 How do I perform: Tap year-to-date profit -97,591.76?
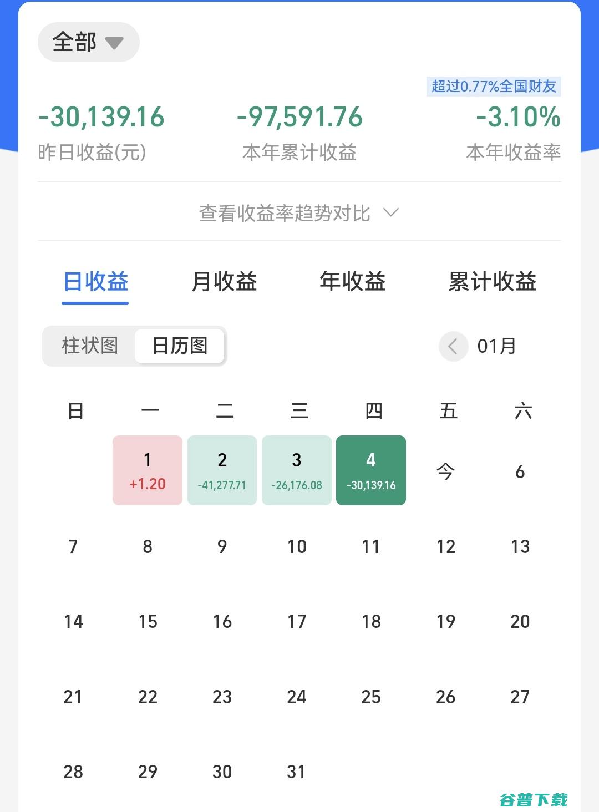[x=299, y=117]
